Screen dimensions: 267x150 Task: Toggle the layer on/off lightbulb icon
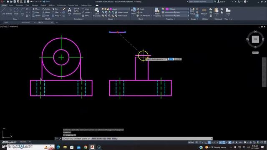click(103, 9)
